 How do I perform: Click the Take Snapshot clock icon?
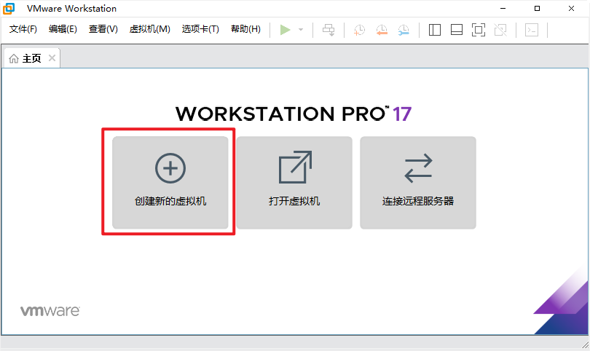pos(359,30)
